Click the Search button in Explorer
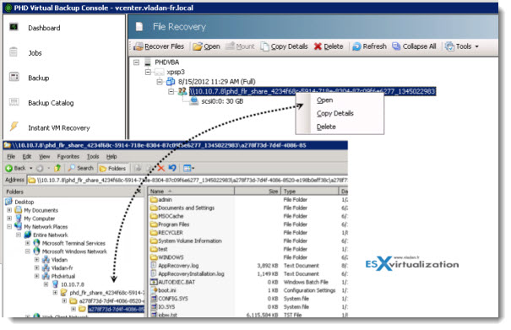This screenshot has width=511, height=330. coord(81,169)
